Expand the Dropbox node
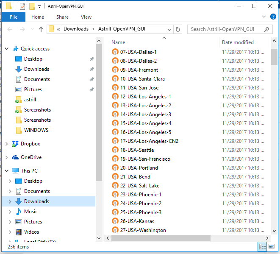The height and width of the screenshot is (254, 280). (x=7, y=144)
